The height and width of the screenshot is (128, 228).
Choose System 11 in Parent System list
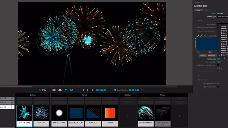pyautogui.click(x=224, y=48)
